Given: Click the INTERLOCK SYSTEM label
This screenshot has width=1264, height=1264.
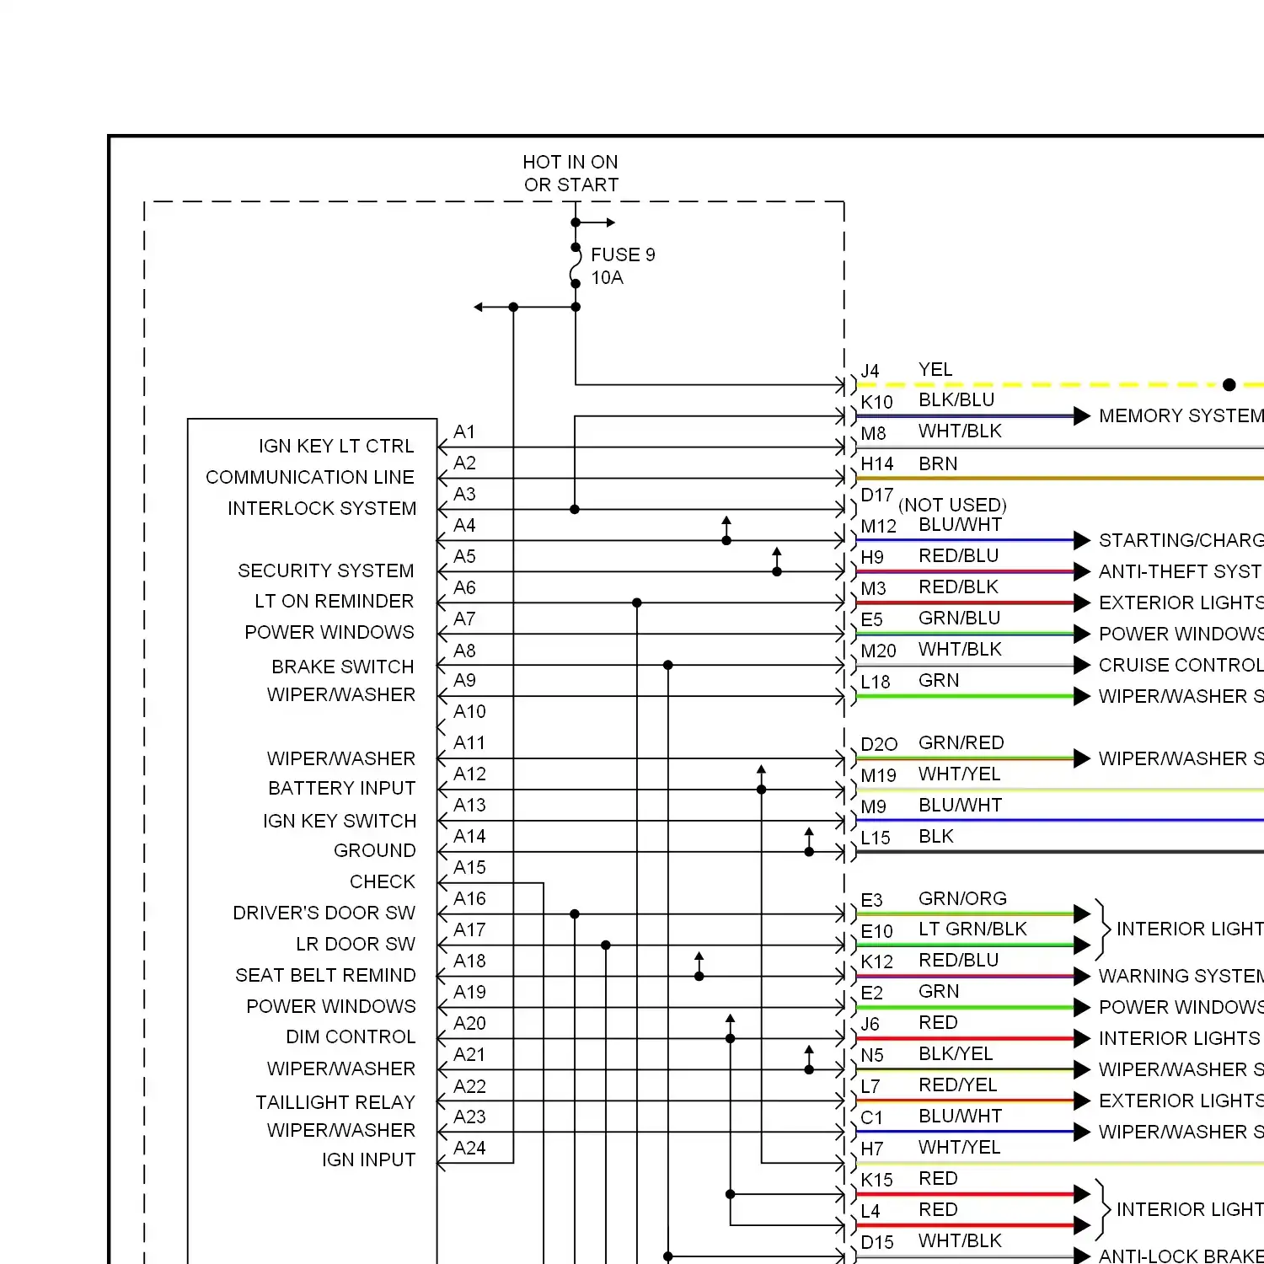Looking at the screenshot, I should pos(322,508).
